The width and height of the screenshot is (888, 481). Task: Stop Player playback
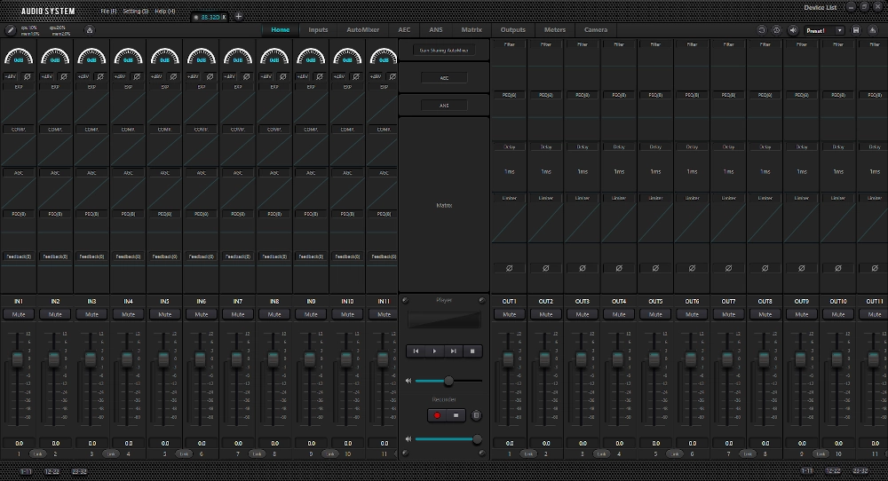pyautogui.click(x=473, y=351)
